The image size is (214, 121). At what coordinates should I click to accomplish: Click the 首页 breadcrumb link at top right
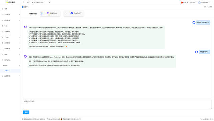point(205,7)
